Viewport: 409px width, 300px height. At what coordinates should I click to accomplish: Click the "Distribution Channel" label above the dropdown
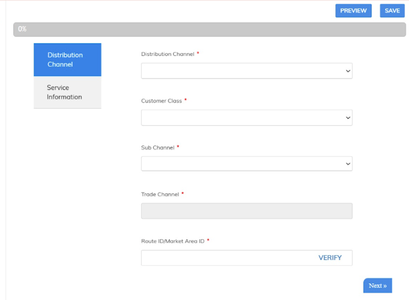(x=167, y=54)
